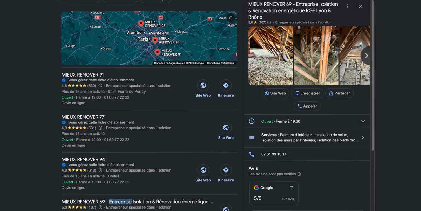Open the MIEUX RENOVER 94 listing title
The width and height of the screenshot is (421, 211).
point(83,159)
